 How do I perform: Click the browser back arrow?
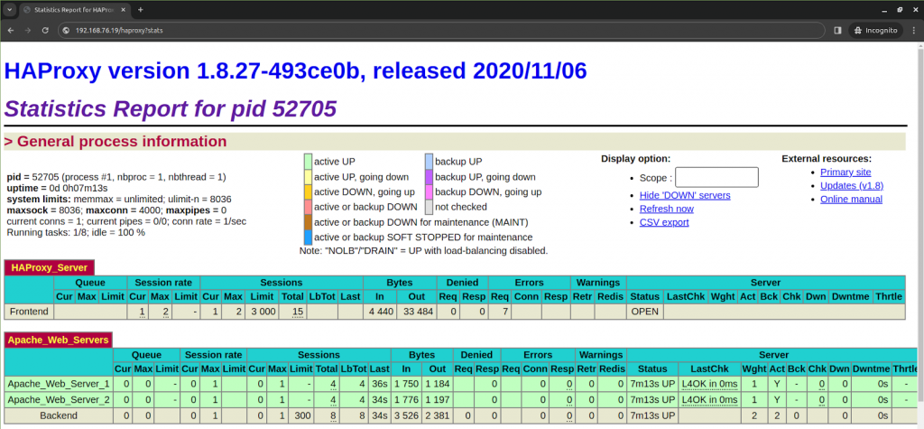pyautogui.click(x=11, y=30)
